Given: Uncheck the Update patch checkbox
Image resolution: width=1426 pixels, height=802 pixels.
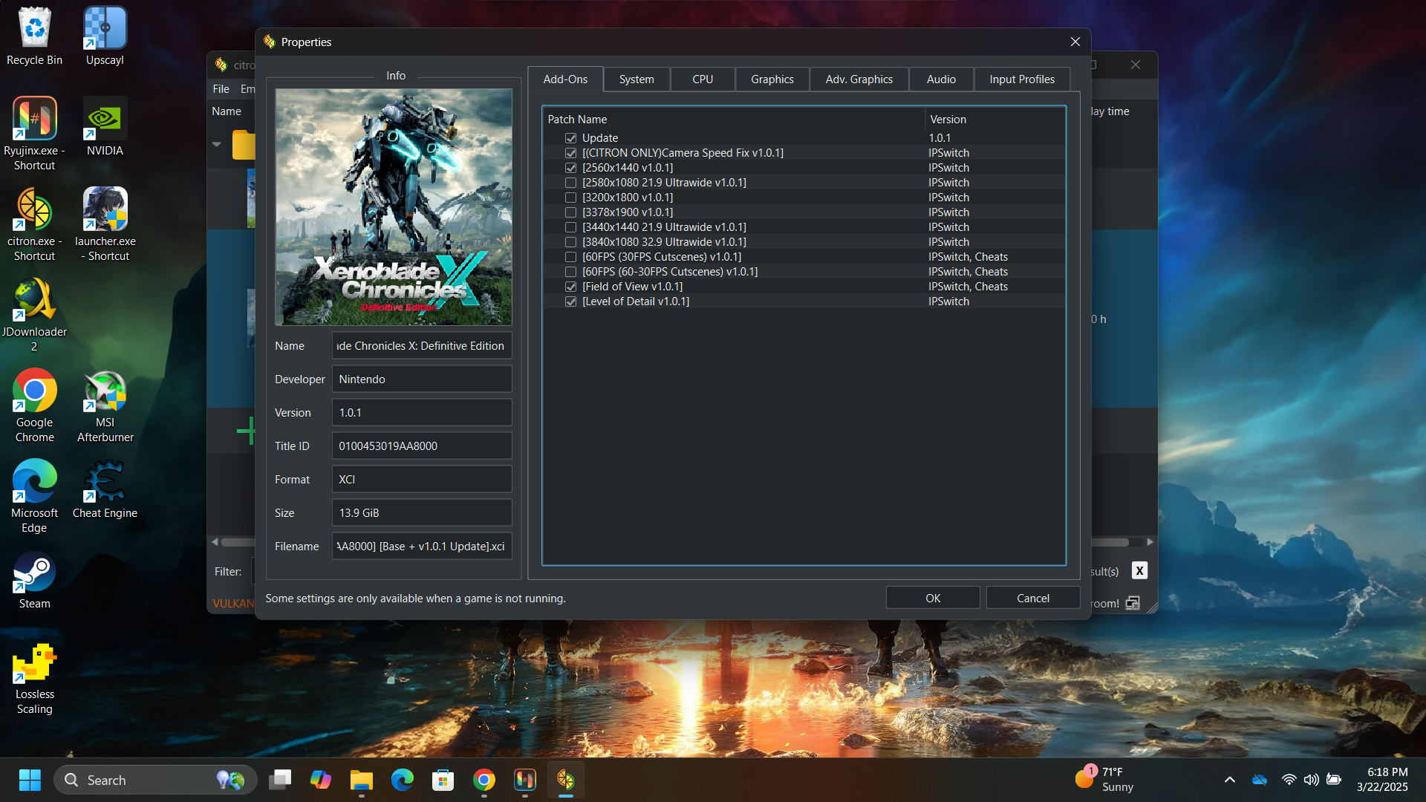Looking at the screenshot, I should point(570,138).
